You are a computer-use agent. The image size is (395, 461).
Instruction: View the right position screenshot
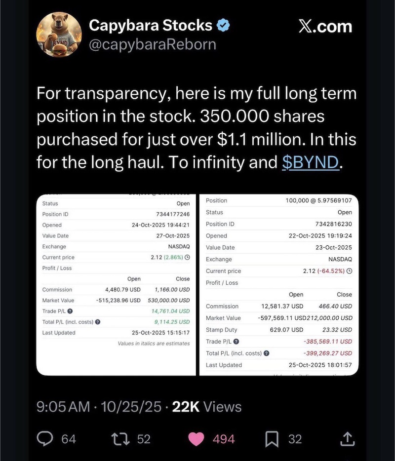(x=279, y=284)
